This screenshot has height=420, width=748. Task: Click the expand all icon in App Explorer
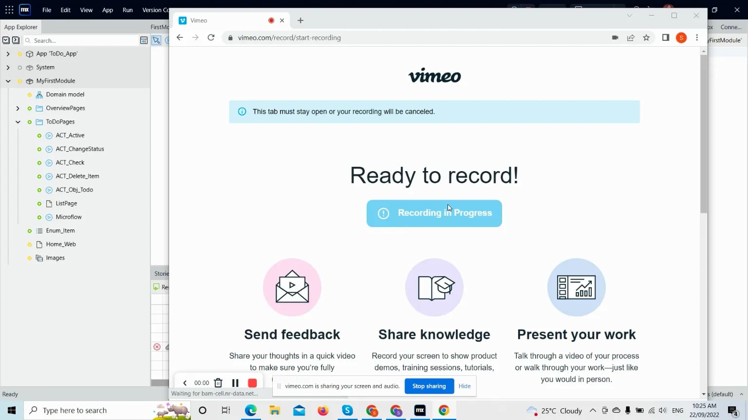coord(6,40)
